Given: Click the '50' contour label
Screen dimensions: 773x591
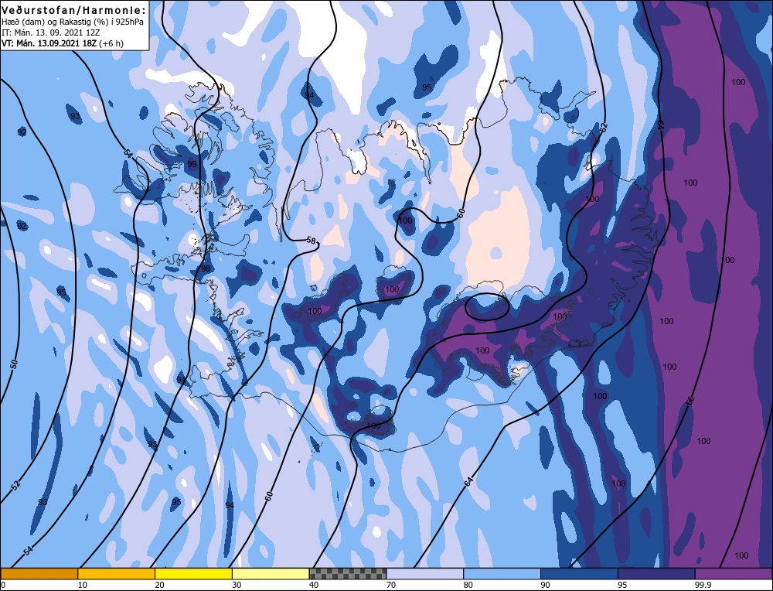Looking at the screenshot, I should [14, 364].
